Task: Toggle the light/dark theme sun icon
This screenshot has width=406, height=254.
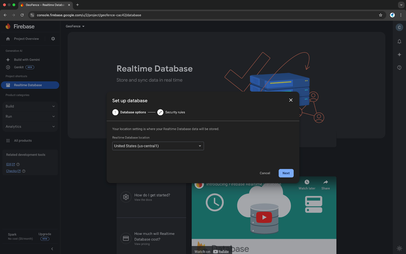Action: coord(399,248)
